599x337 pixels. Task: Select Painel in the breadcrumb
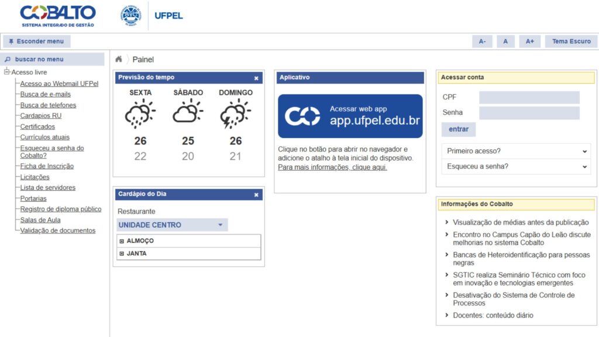142,59
